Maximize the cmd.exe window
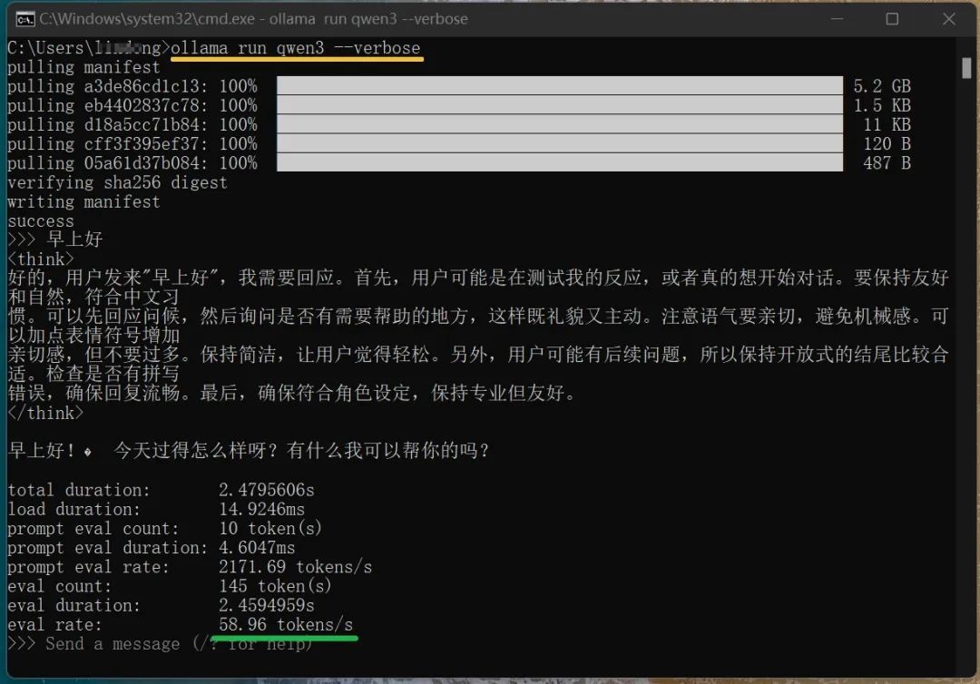 point(892,19)
